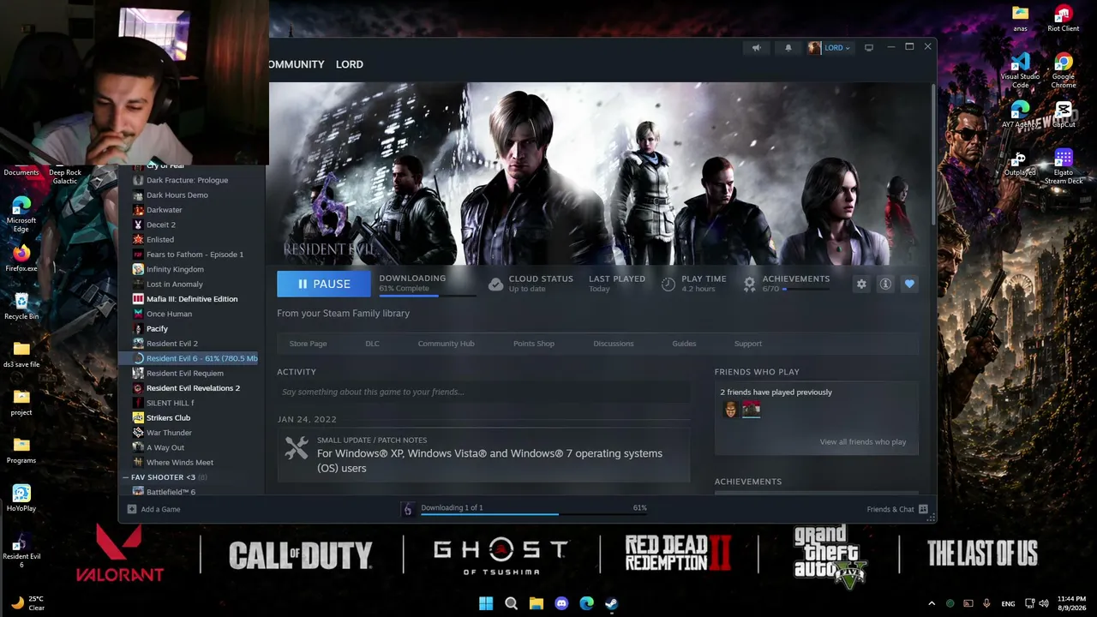This screenshot has width=1097, height=617.
Task: Select Resident Evil Revelations 2 in library
Action: pyautogui.click(x=193, y=388)
